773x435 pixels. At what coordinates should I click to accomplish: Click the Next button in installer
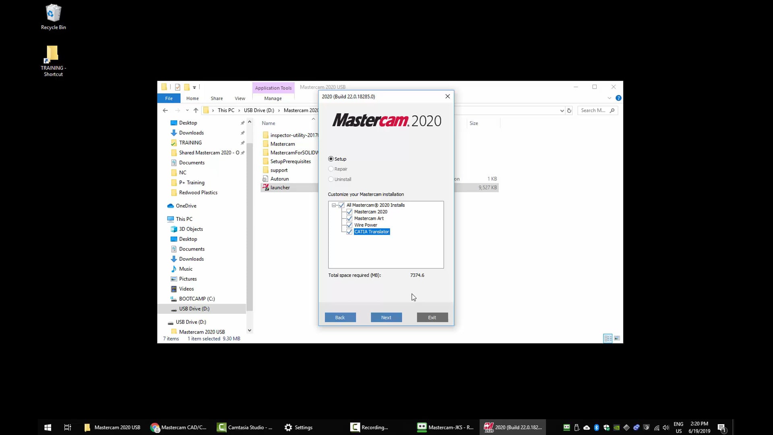tap(386, 317)
